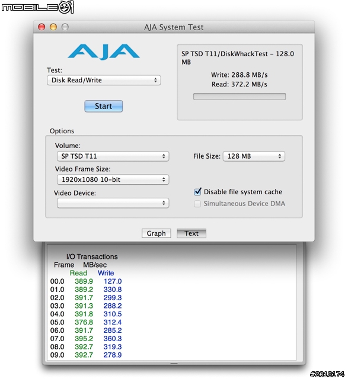Screen dimensions: 348x379
Task: Click the disabled grey zoom window button
Action: (x=65, y=27)
